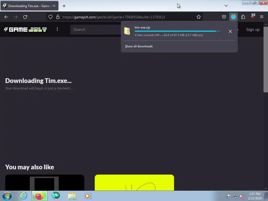This screenshot has height=201, width=268.
Task: Click the muted volume speaker icon
Action: 242,196
